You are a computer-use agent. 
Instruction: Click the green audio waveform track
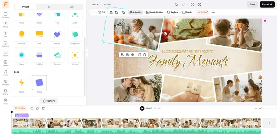137,131
